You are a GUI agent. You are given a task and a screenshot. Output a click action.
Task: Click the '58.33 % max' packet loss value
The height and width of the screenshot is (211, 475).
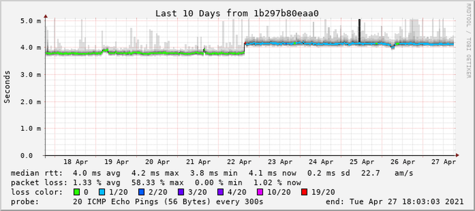click(157, 183)
